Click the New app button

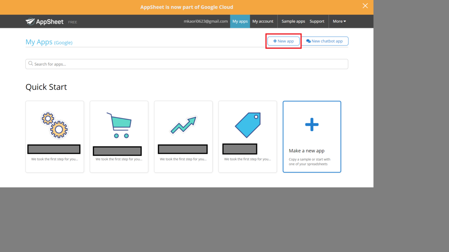pos(284,41)
